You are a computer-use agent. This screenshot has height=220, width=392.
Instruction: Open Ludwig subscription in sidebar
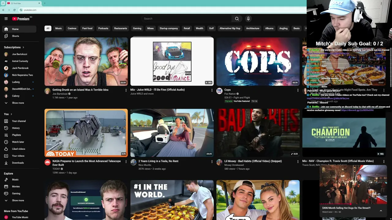tap(19, 82)
